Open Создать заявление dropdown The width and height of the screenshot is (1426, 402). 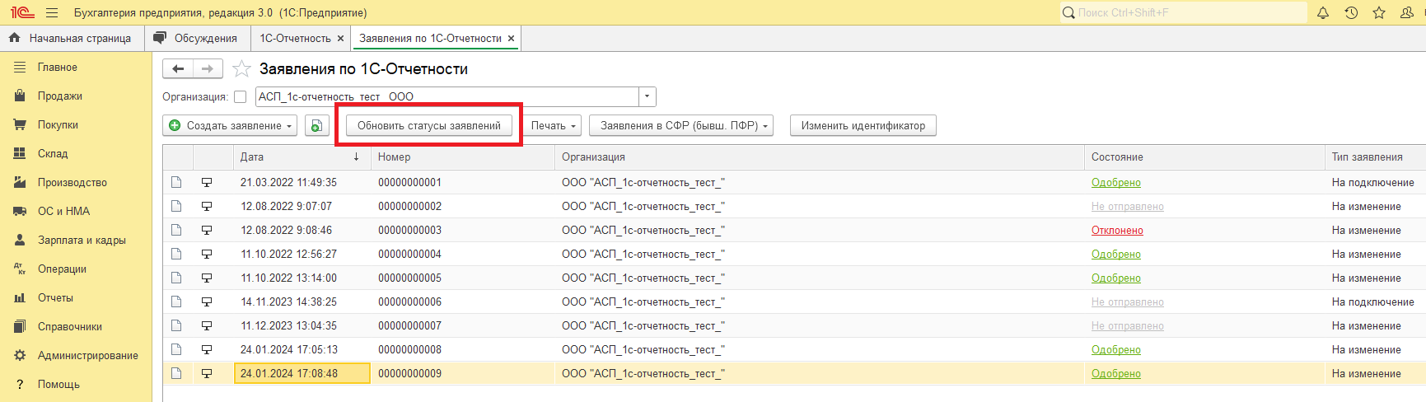[231, 125]
